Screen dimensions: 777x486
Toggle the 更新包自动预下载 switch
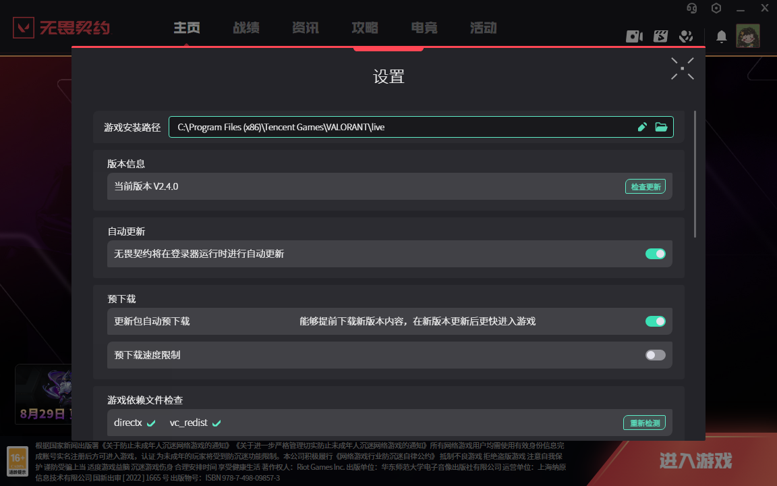pyautogui.click(x=655, y=321)
